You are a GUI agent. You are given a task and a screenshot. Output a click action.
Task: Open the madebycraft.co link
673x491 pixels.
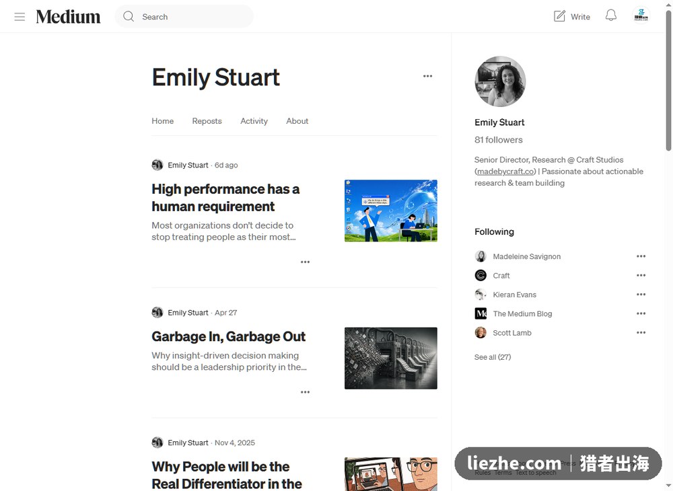(x=506, y=171)
